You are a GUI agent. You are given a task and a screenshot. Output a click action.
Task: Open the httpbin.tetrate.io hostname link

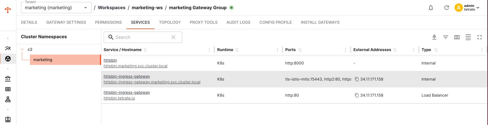[x=119, y=98]
